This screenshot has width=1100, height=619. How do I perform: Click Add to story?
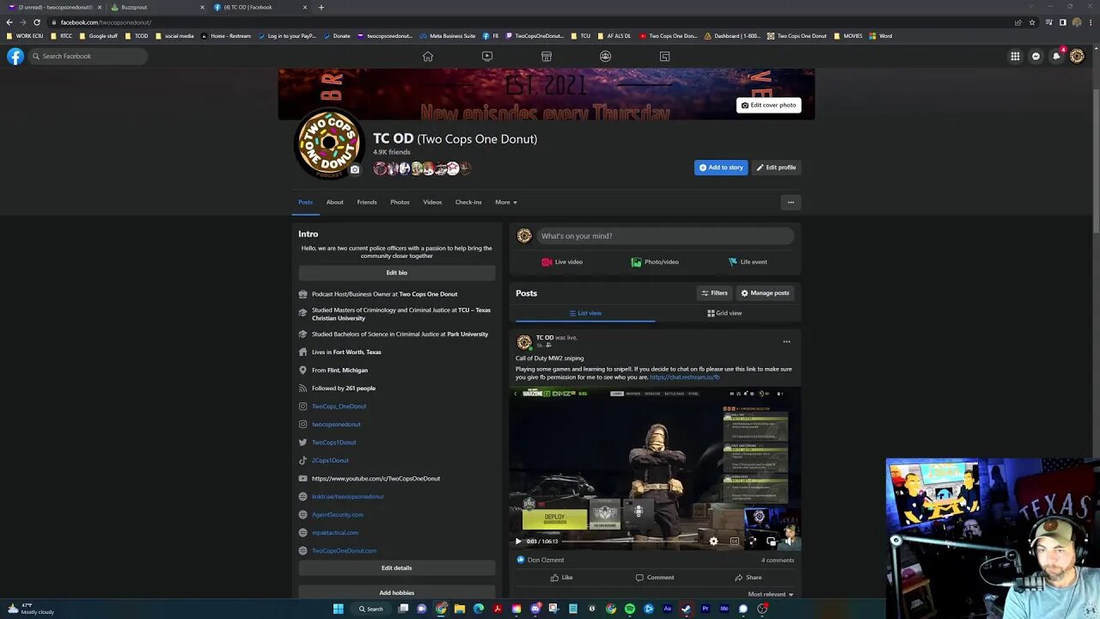point(721,168)
